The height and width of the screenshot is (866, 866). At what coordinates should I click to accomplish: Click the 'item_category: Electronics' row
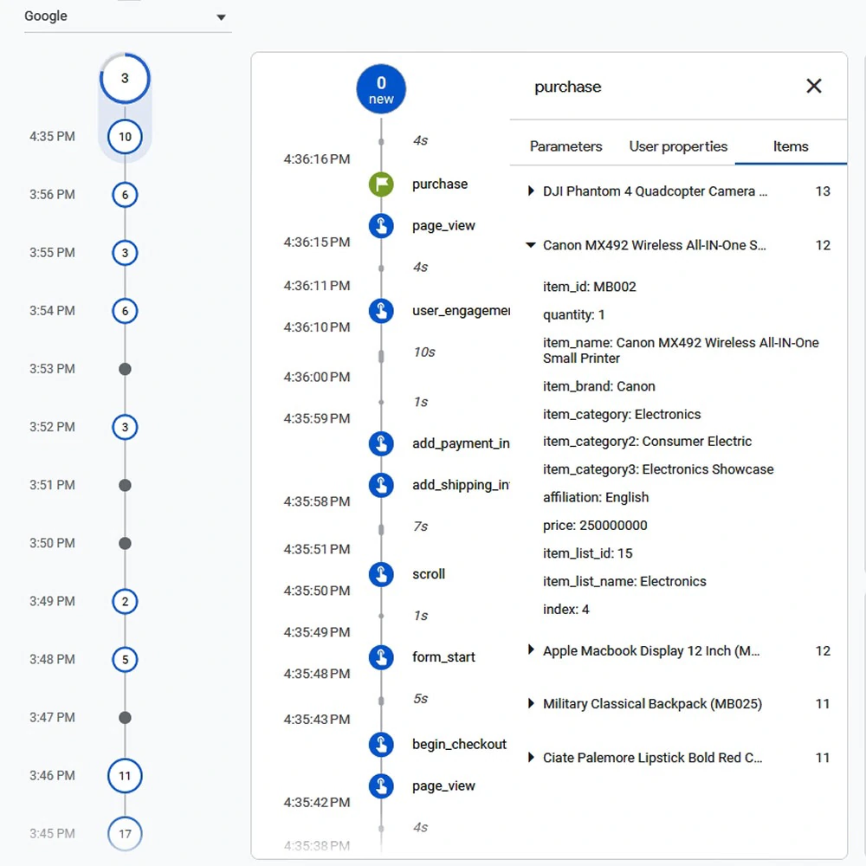pos(621,414)
